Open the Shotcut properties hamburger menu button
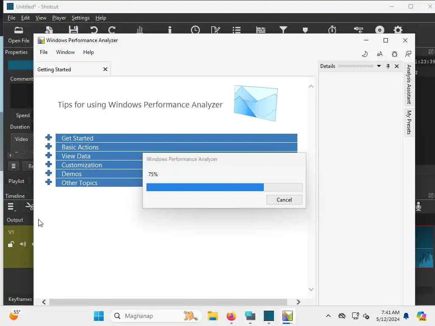435x326 pixels. click(13, 166)
